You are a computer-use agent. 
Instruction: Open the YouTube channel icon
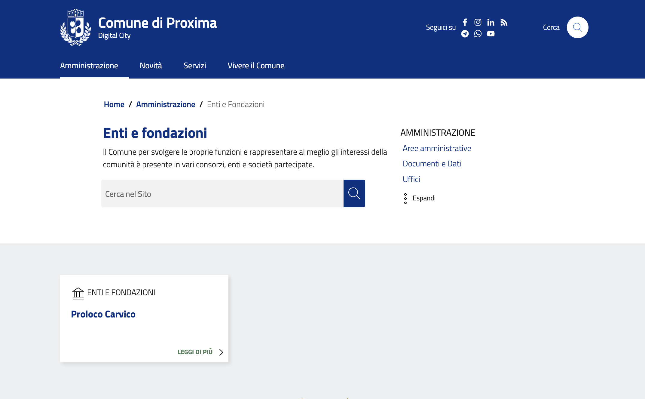pyautogui.click(x=491, y=34)
